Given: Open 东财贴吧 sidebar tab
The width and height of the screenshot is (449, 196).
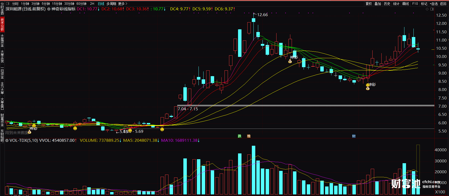Looking at the screenshot, I should [x=2, y=136].
